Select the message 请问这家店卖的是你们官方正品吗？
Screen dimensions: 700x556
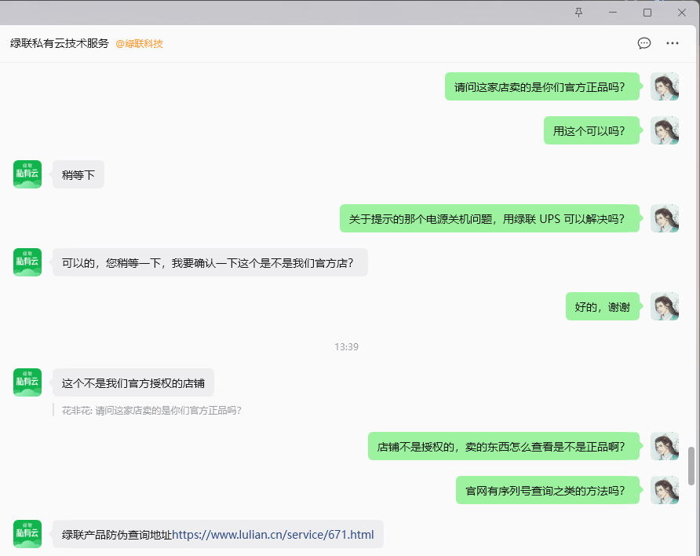tap(542, 86)
